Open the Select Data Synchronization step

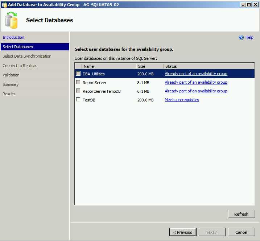(x=27, y=56)
